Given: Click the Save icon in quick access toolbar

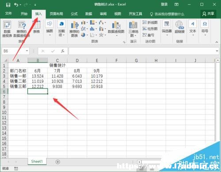Looking at the screenshot, I should point(8,5).
